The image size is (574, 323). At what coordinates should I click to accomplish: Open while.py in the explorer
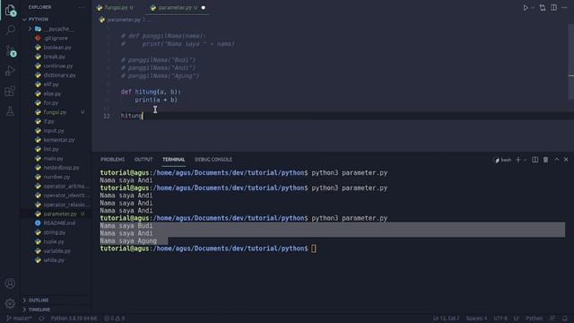(54, 260)
